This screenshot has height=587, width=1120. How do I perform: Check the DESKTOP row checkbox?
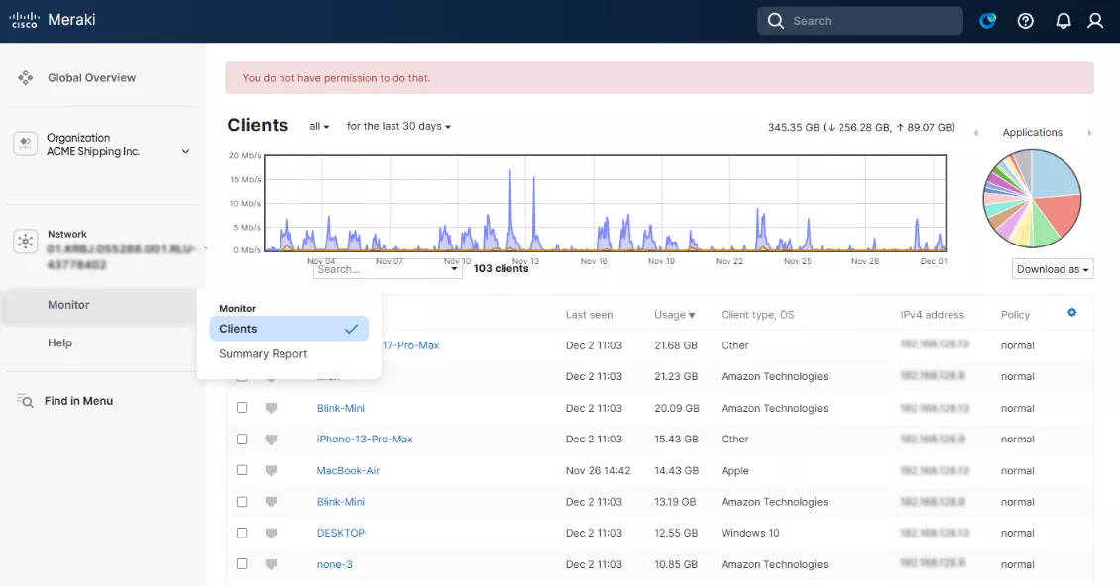point(242,533)
